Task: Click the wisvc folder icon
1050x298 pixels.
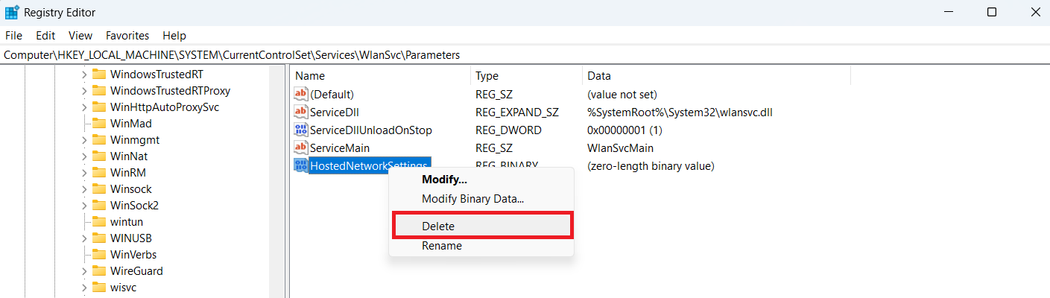Action: pyautogui.click(x=99, y=288)
